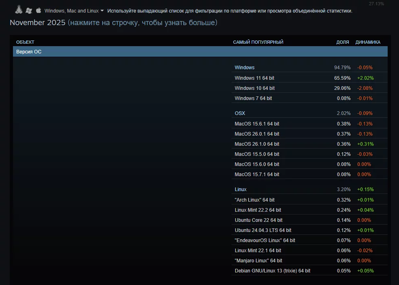Select the Linux category heading

pyautogui.click(x=240, y=189)
